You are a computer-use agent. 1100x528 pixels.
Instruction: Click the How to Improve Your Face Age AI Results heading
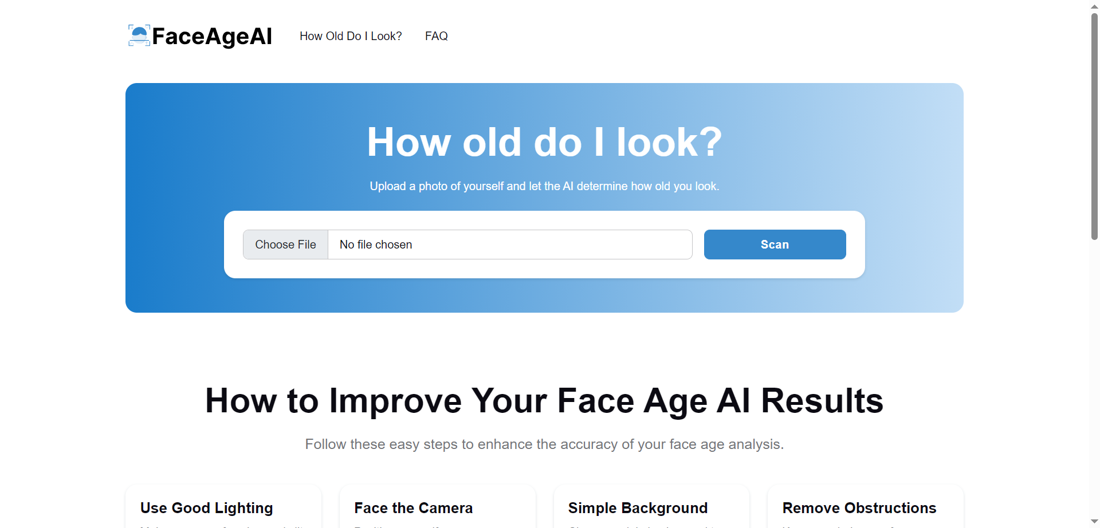tap(544, 400)
